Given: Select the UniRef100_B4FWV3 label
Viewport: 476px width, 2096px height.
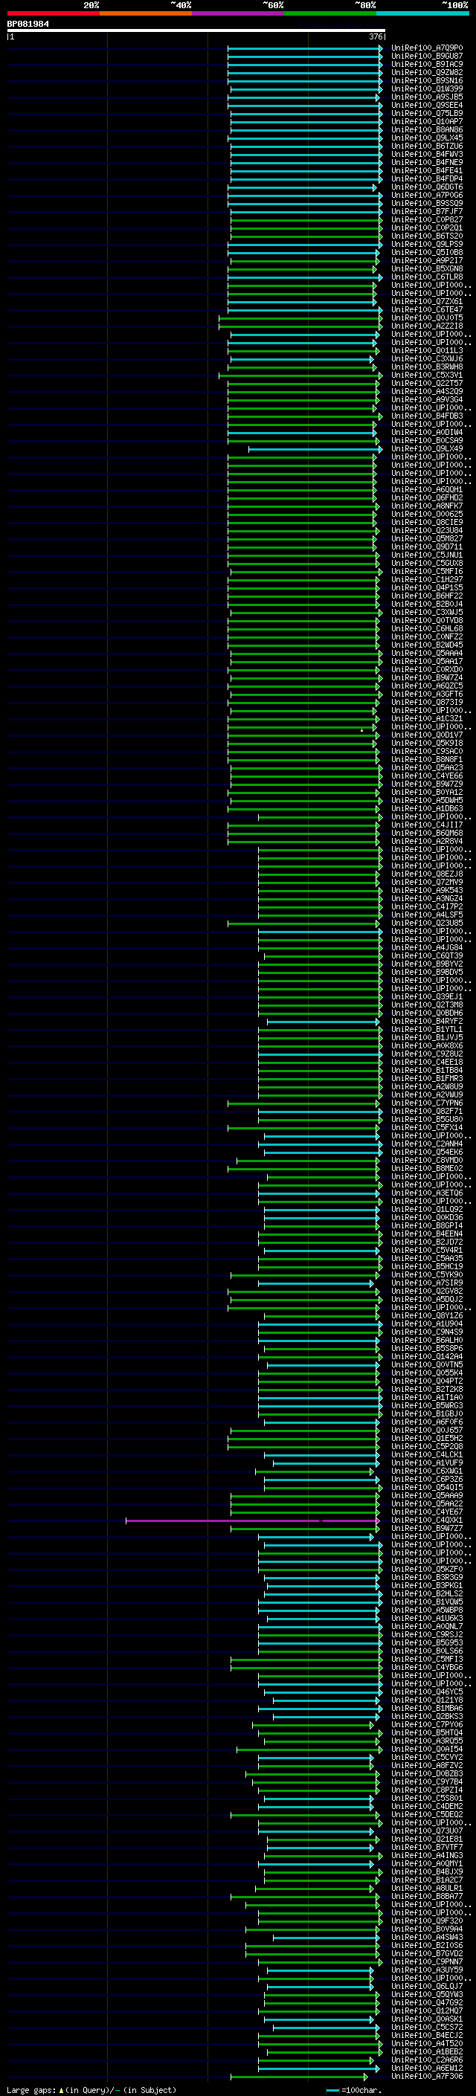Looking at the screenshot, I should click(426, 154).
